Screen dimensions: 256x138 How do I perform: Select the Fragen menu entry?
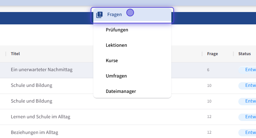[114, 15]
